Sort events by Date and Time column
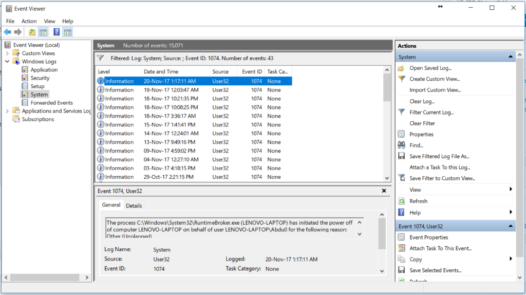Image resolution: width=526 pixels, height=295 pixels. pos(161,71)
